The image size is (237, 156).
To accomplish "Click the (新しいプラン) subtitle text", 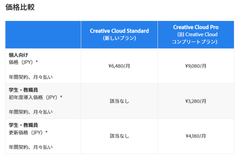I will click(119, 38).
